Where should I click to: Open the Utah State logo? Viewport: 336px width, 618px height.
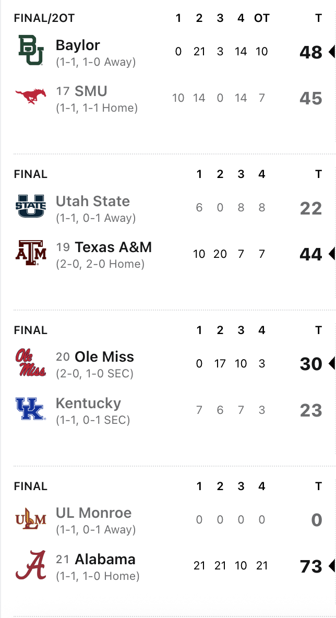tap(31, 207)
